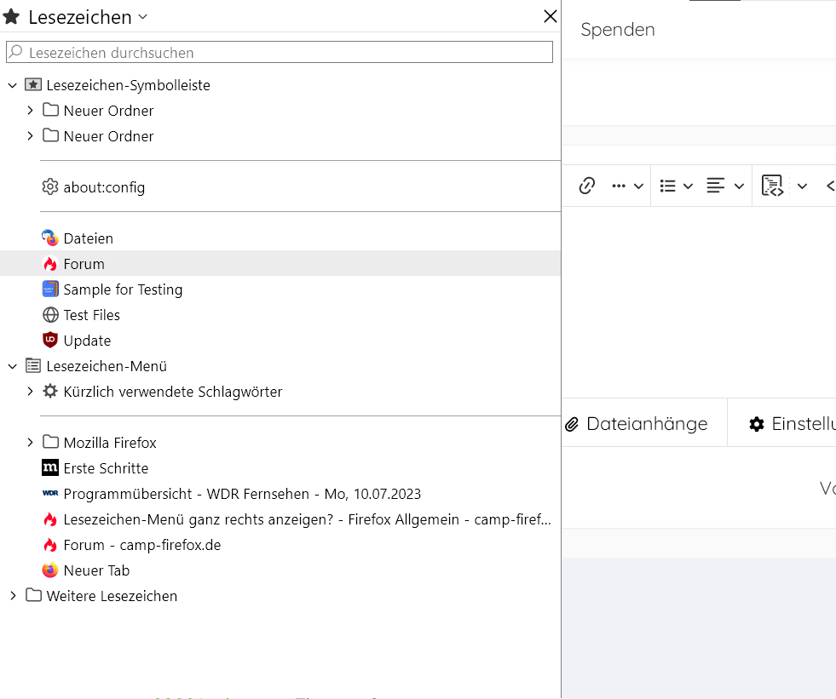Viewport: 836px width, 699px height.
Task: Click the about:config gear icon
Action: tap(50, 187)
